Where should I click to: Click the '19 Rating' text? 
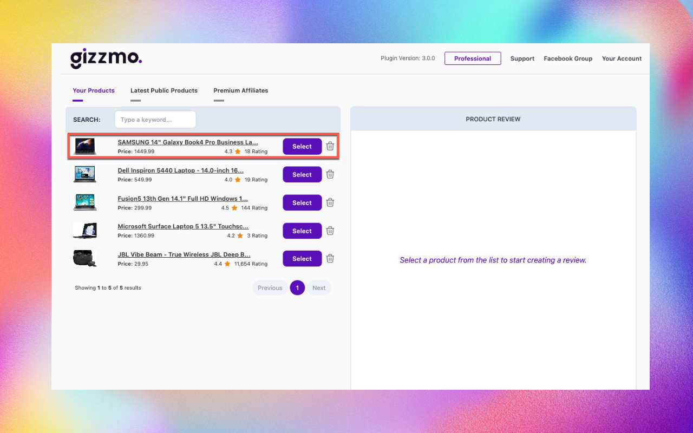click(x=256, y=180)
